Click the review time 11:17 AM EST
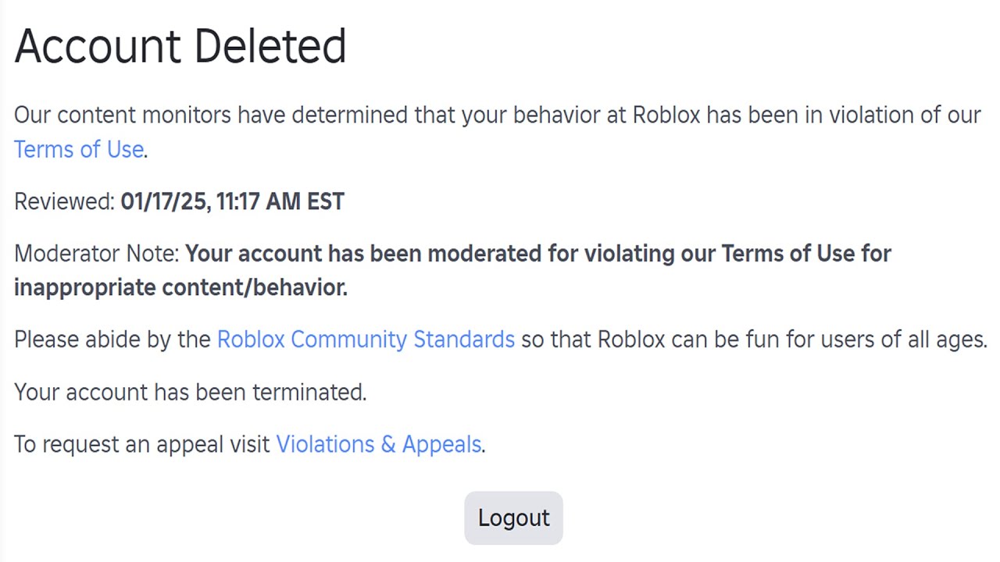The image size is (1000, 562). coord(280,201)
